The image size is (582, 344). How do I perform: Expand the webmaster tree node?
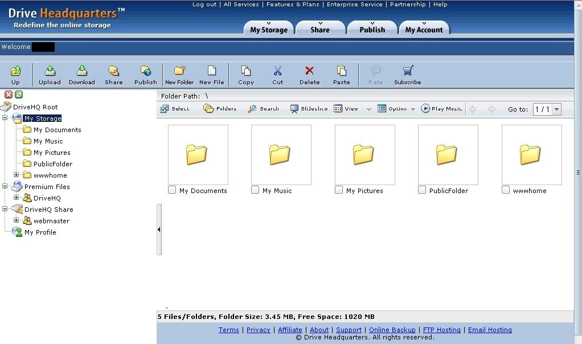click(16, 220)
